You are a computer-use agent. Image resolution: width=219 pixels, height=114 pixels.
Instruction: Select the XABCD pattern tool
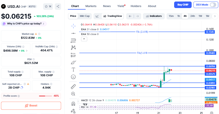tap(73, 48)
